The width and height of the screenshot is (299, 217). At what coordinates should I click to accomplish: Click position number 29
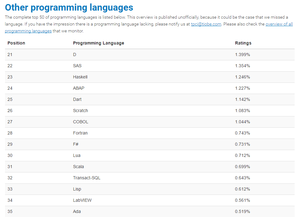pos(10,144)
